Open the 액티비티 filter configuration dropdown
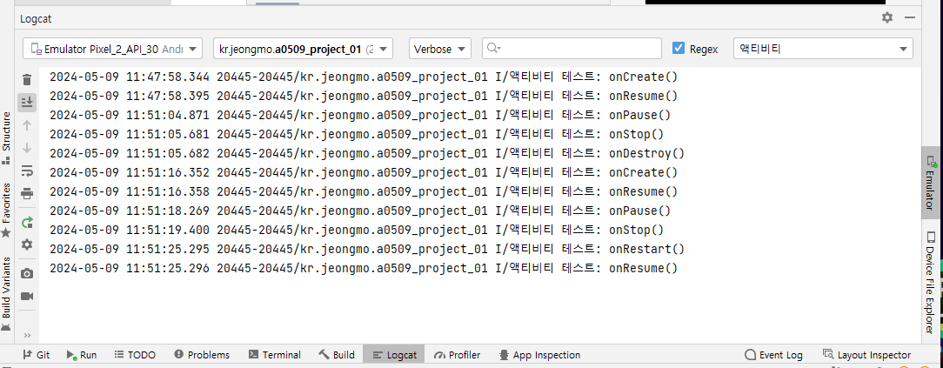Viewport: 943px width, 368px height. click(823, 49)
